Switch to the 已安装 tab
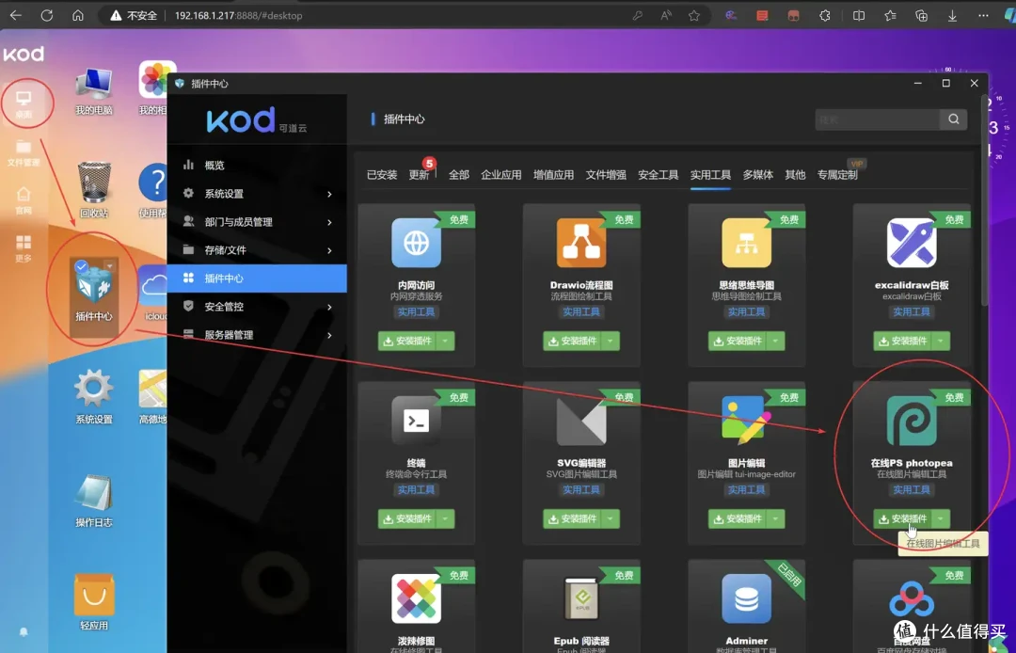Screen dimensions: 1016x653 (382, 175)
